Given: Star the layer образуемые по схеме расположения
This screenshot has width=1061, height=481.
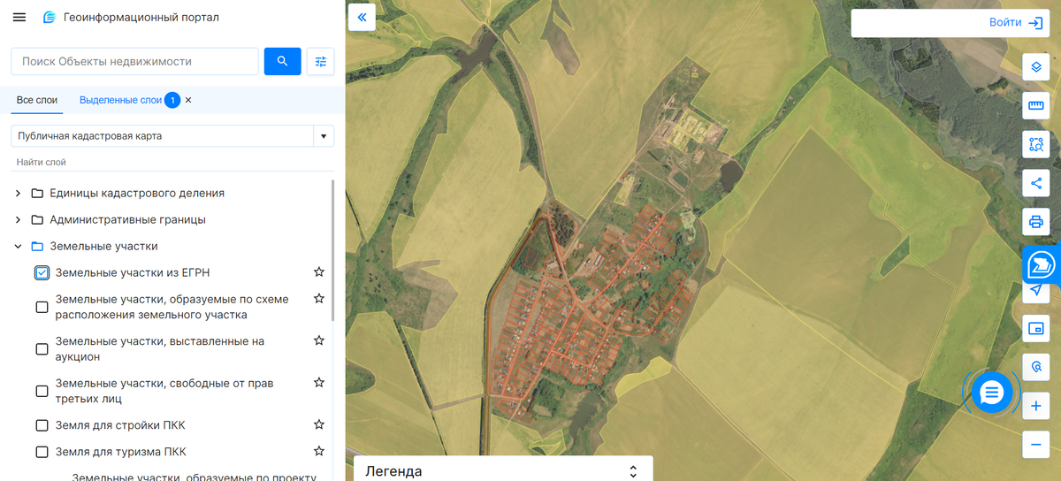Looking at the screenshot, I should pos(319,299).
